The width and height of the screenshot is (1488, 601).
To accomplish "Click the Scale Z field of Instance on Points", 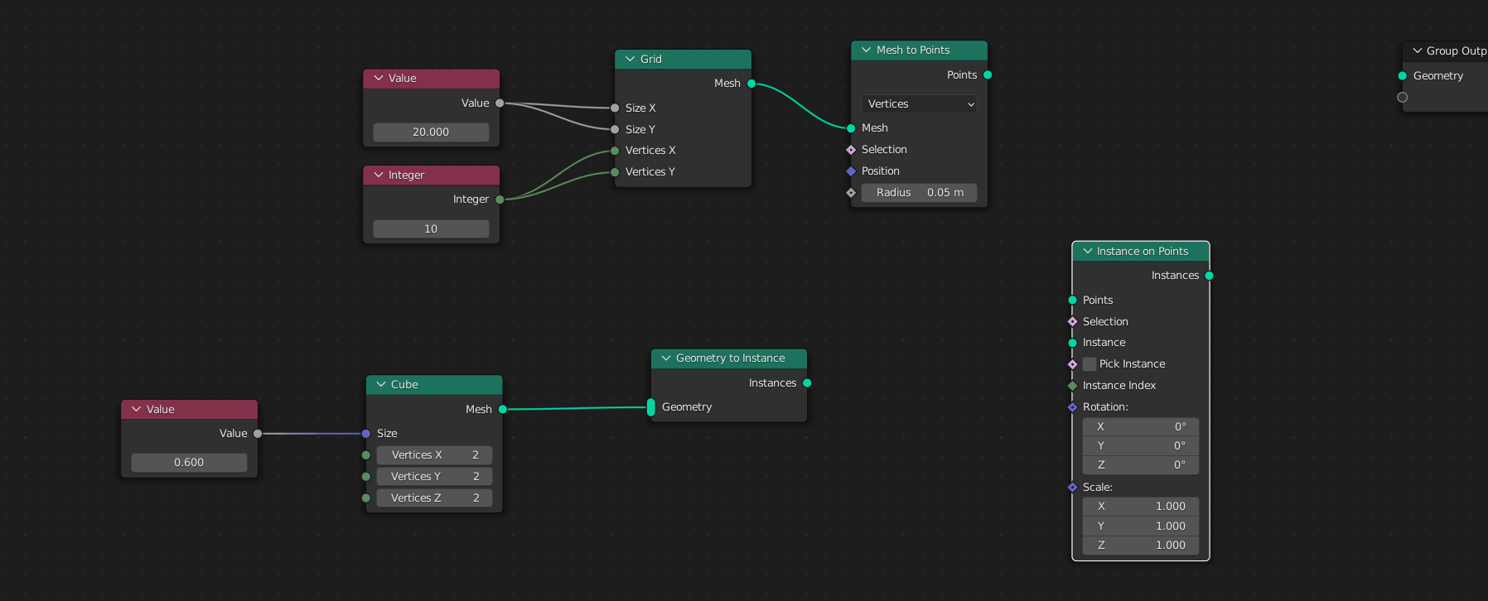I will 1140,546.
